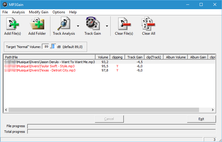Open the Help menu
Image resolution: width=222 pixels, height=142 pixels.
click(x=73, y=12)
